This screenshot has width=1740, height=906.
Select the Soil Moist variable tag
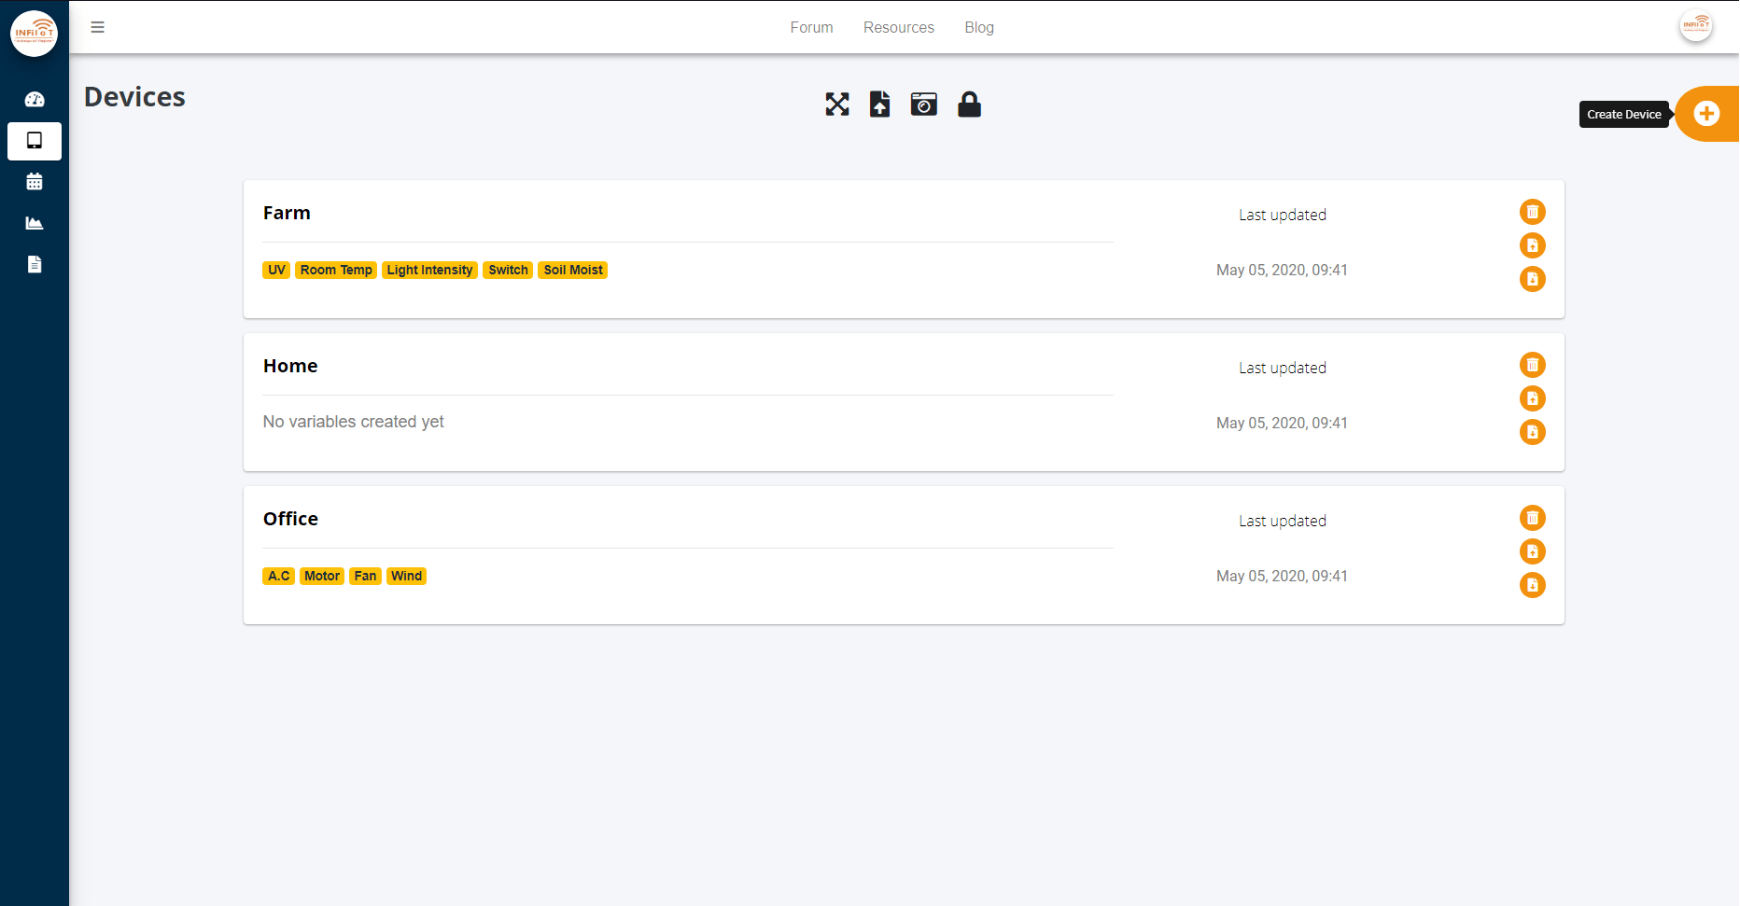tap(573, 270)
